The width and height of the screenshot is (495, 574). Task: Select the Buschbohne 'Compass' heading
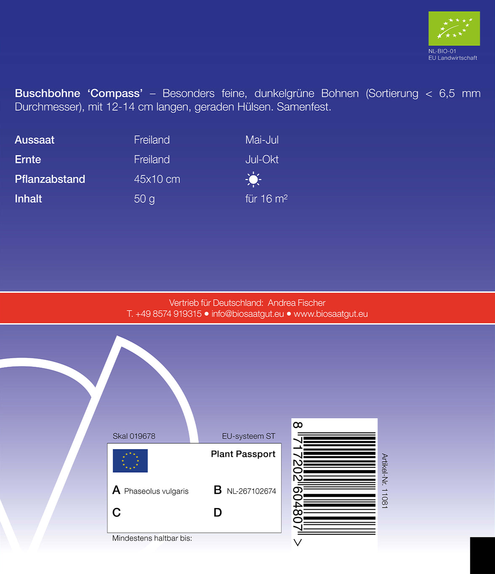pyautogui.click(x=79, y=93)
